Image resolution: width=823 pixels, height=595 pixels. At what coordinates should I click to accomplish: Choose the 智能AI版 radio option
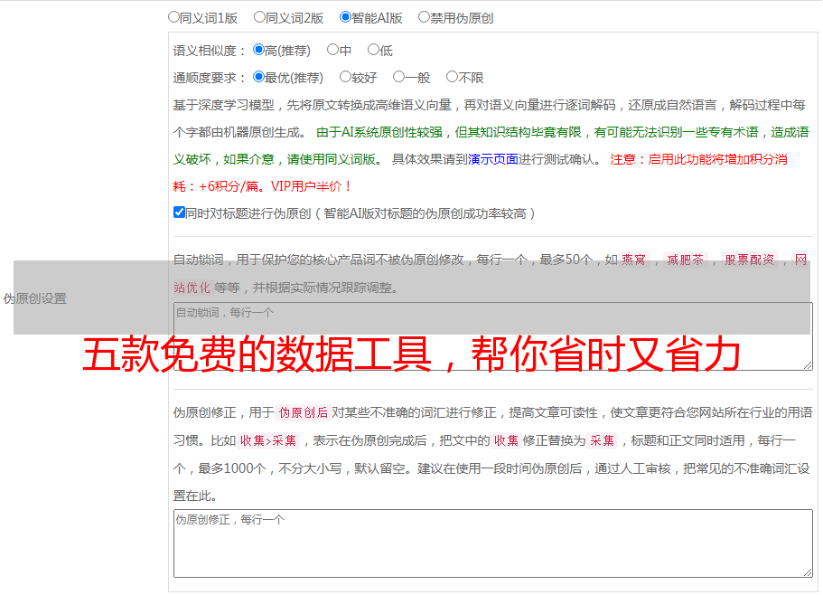point(345,17)
